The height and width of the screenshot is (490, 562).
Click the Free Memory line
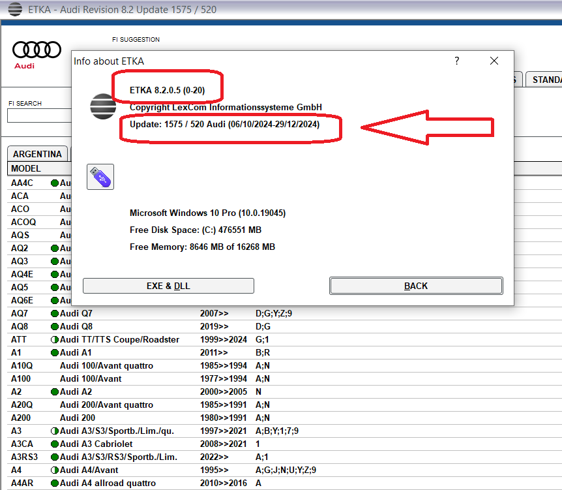click(x=203, y=247)
